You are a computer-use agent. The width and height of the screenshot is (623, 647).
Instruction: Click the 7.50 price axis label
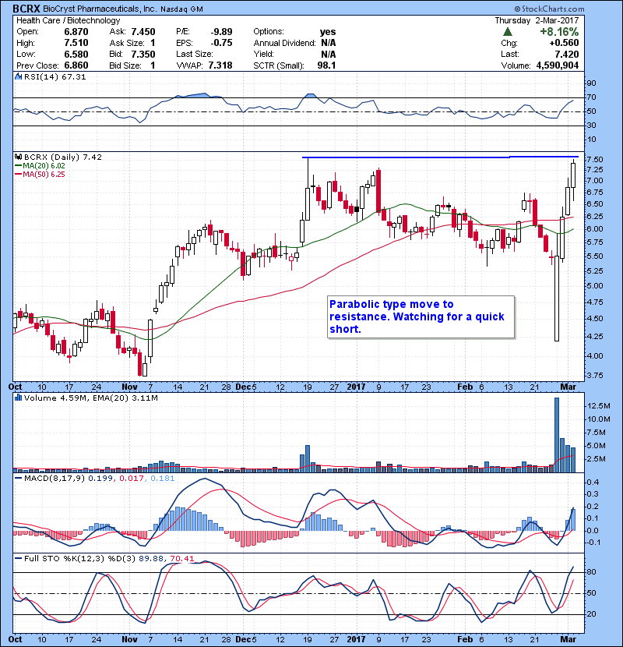595,160
